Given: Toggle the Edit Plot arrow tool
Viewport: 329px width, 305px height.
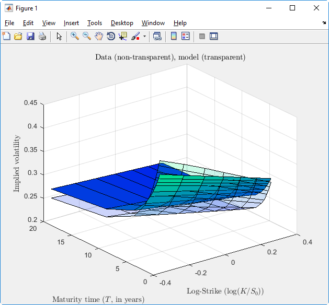Looking at the screenshot, I should pos(59,36).
